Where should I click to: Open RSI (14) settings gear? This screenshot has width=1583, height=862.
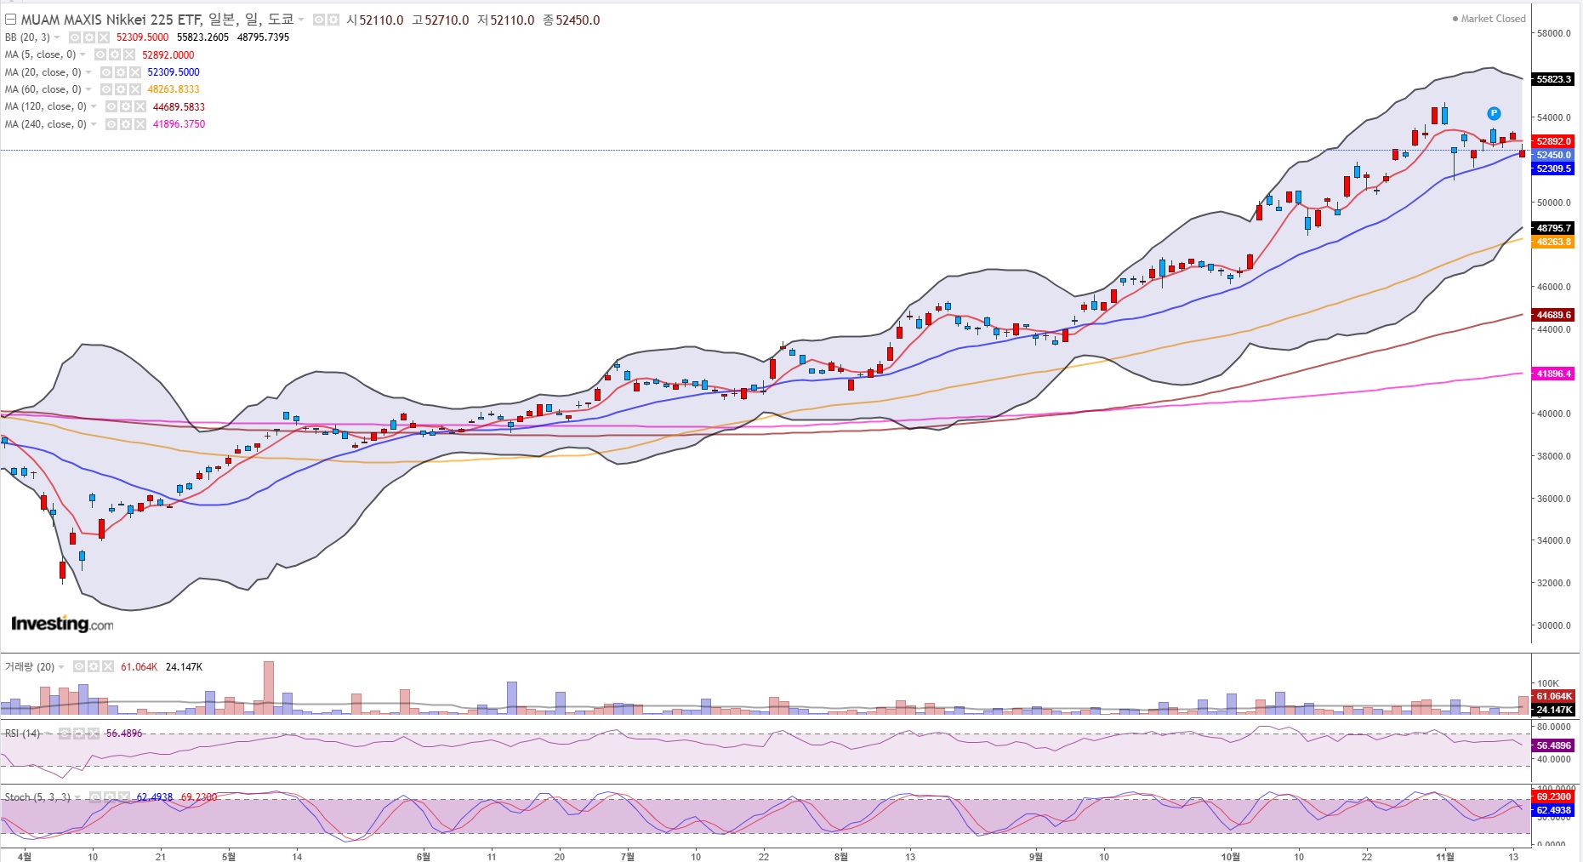pyautogui.click(x=79, y=734)
